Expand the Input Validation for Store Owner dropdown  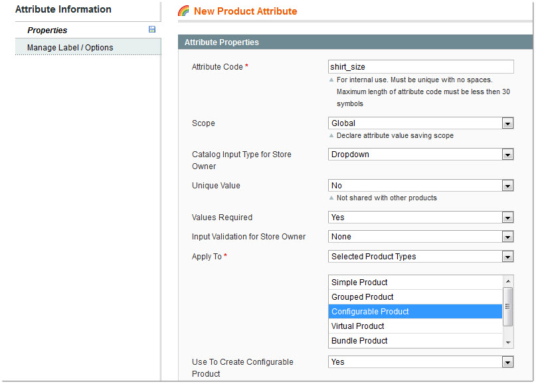click(421, 237)
